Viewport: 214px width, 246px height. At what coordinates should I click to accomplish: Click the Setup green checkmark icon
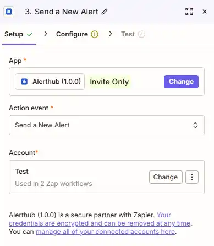[x=30, y=34]
